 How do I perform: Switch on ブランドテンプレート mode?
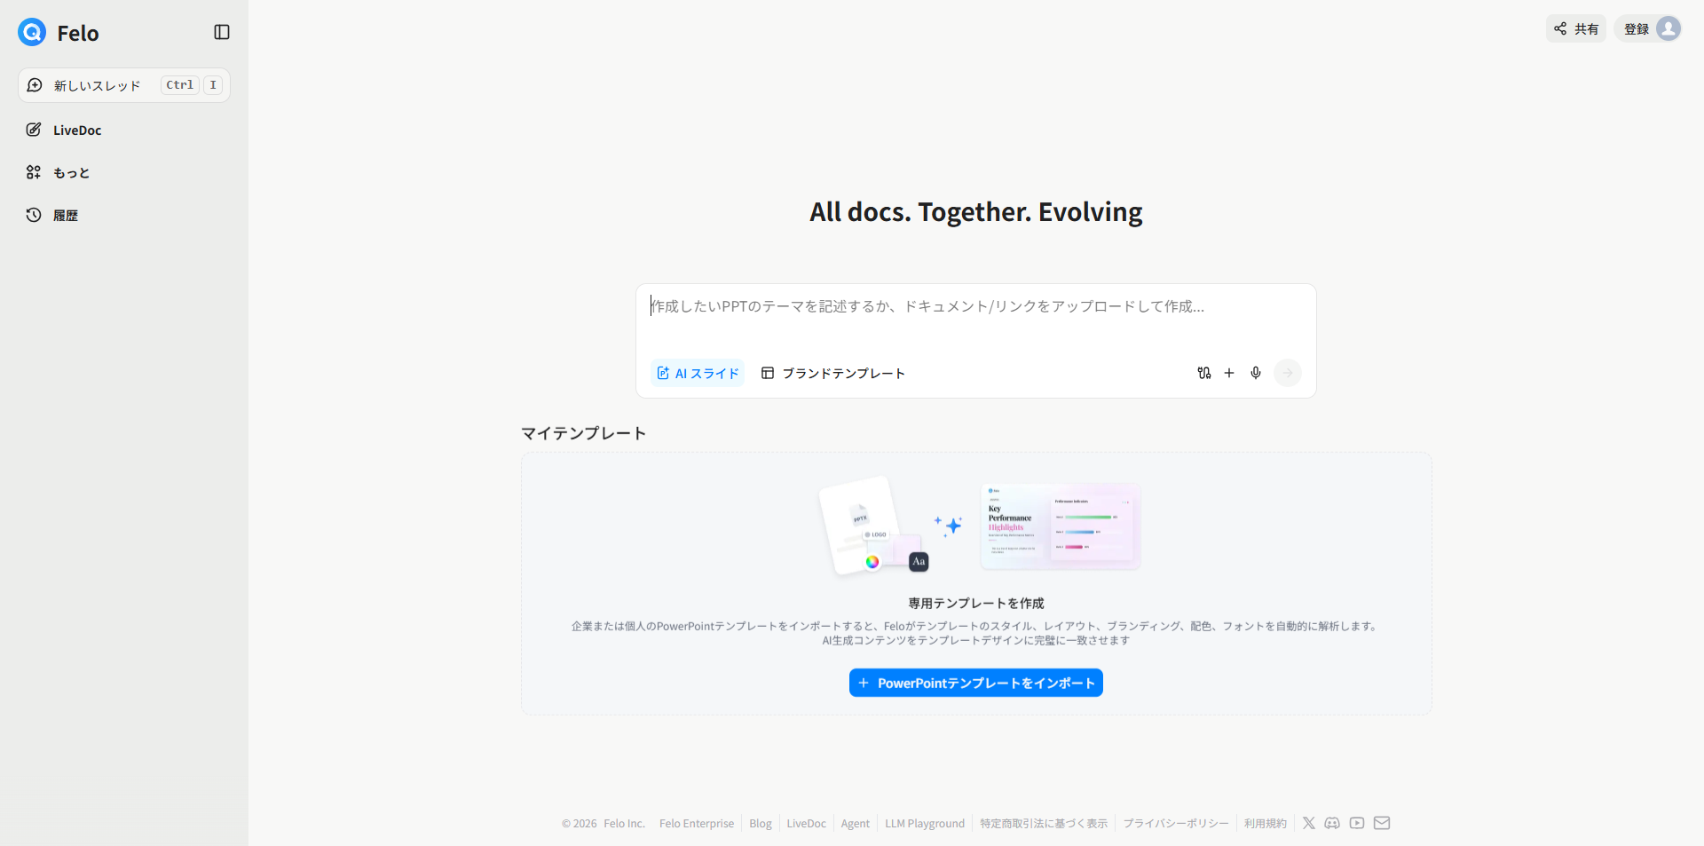click(x=832, y=373)
